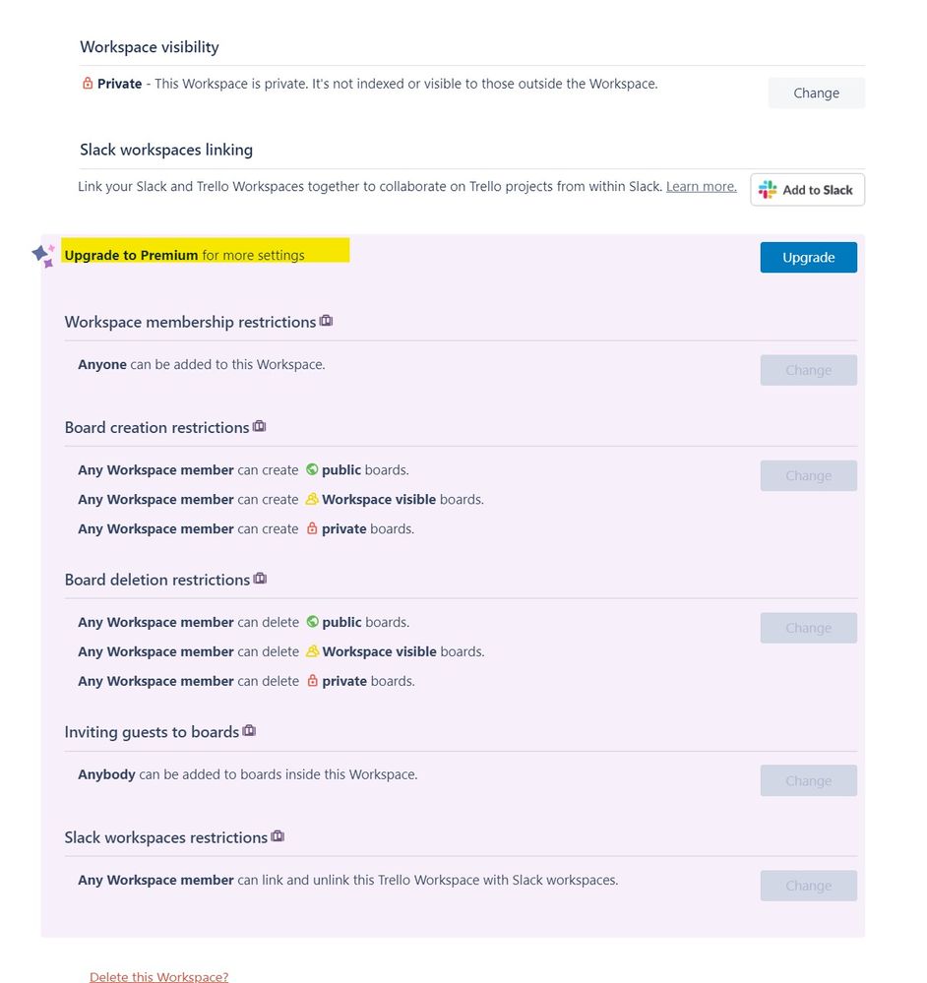Click briefcase icon next to Slack workspaces restrictions
Image resolution: width=927 pixels, height=983 pixels.
(278, 836)
